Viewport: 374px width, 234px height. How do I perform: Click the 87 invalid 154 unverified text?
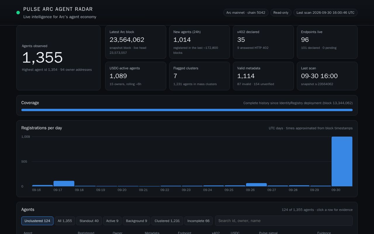tap(256, 84)
